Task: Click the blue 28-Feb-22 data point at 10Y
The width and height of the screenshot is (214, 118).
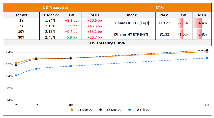Action: coord(71,66)
